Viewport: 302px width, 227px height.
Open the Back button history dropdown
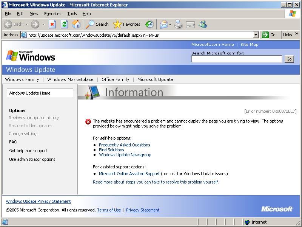point(26,24)
